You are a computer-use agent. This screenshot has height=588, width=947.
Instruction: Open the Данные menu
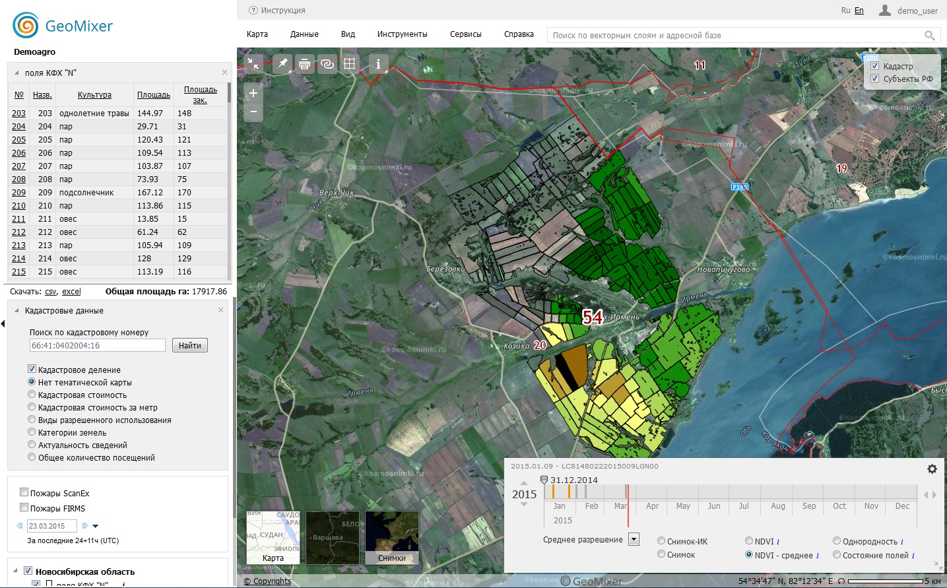tap(304, 34)
